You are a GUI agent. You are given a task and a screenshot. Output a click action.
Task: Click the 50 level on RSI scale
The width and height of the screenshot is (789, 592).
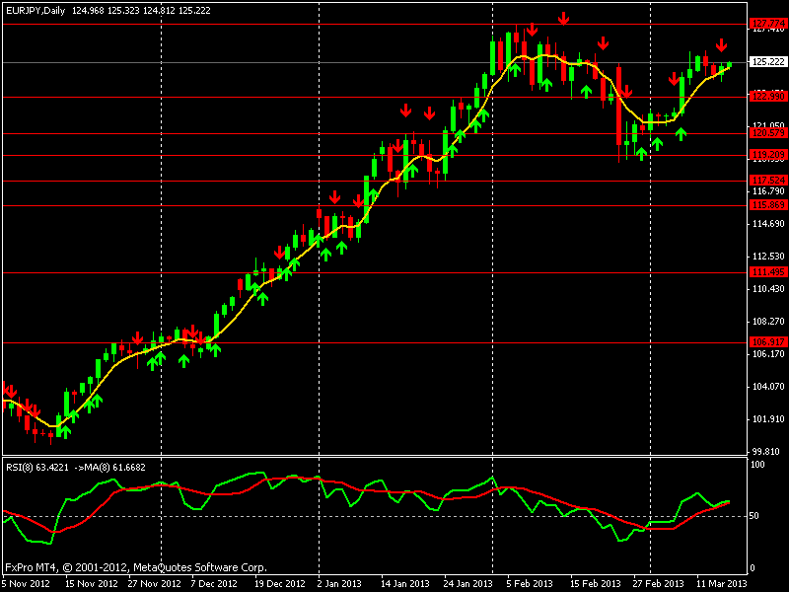point(754,516)
